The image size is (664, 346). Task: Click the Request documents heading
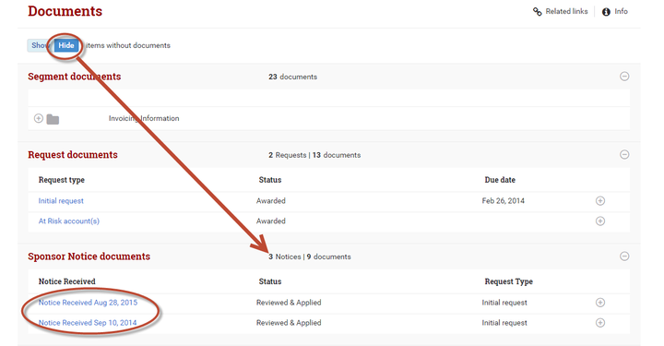[73, 155]
